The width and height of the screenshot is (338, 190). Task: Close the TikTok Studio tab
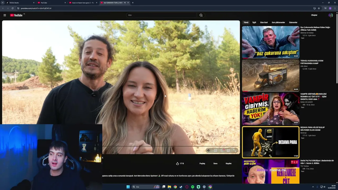point(34,3)
